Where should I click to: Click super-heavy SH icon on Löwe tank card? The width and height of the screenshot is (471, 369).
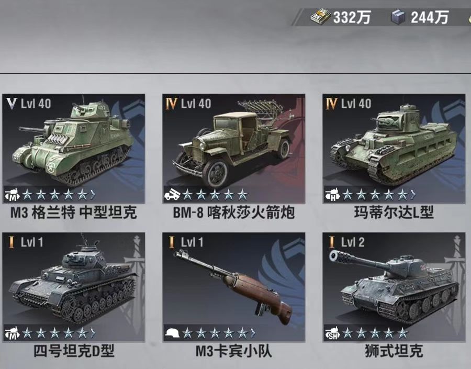tap(332, 333)
